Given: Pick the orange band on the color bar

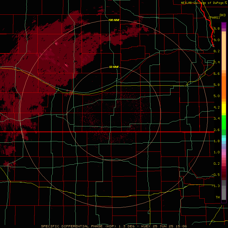Looking at the screenshot, I should pos(224,87).
